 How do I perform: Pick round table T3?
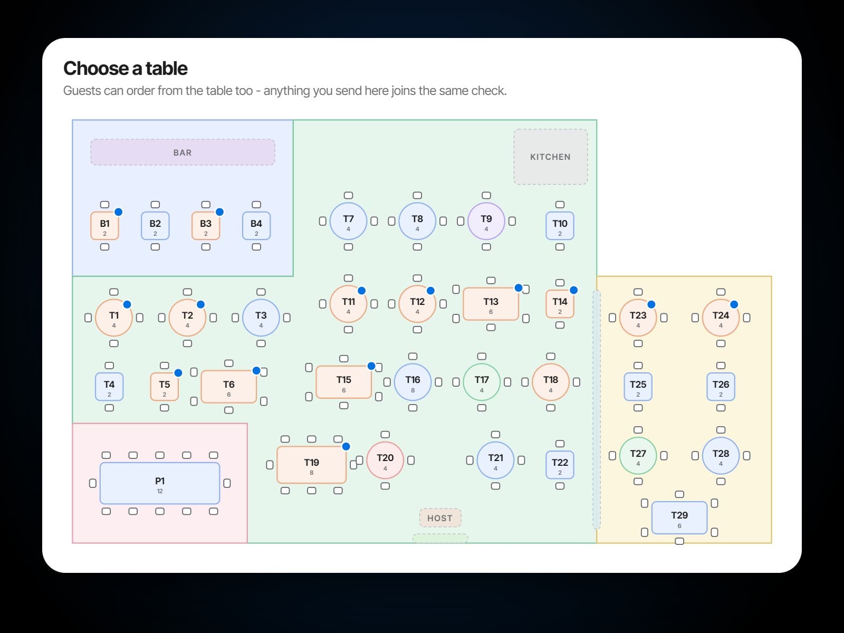tap(261, 318)
